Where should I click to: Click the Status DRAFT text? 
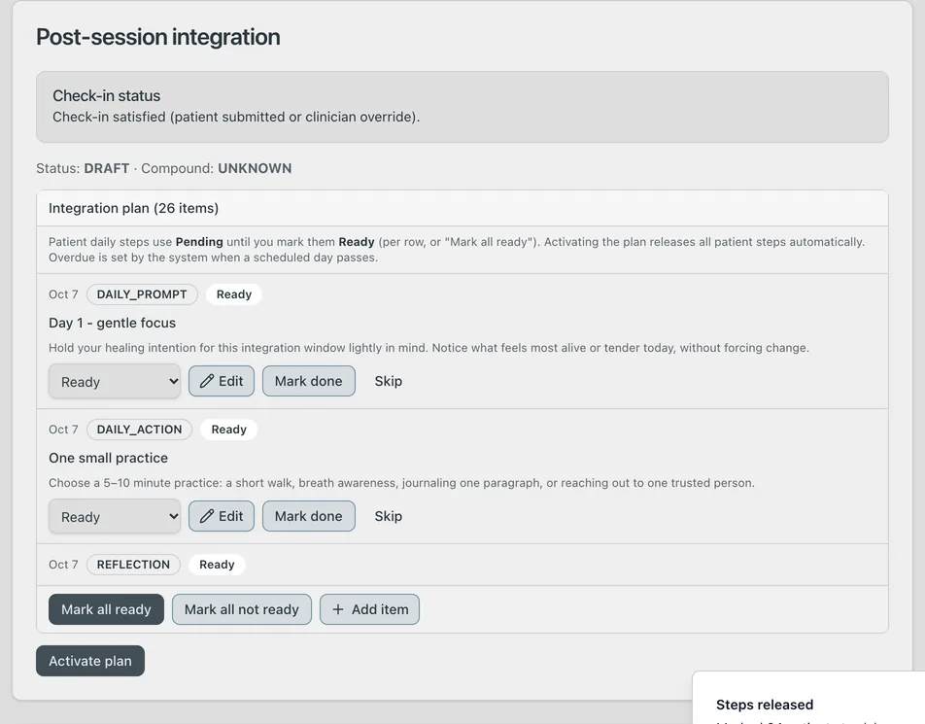(83, 169)
